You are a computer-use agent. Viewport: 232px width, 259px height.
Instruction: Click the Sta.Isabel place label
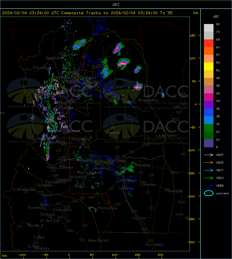(155, 245)
